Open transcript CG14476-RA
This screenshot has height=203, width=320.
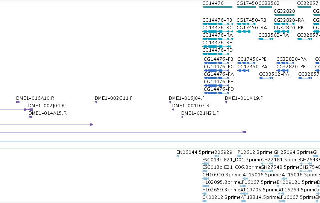(x=217, y=35)
